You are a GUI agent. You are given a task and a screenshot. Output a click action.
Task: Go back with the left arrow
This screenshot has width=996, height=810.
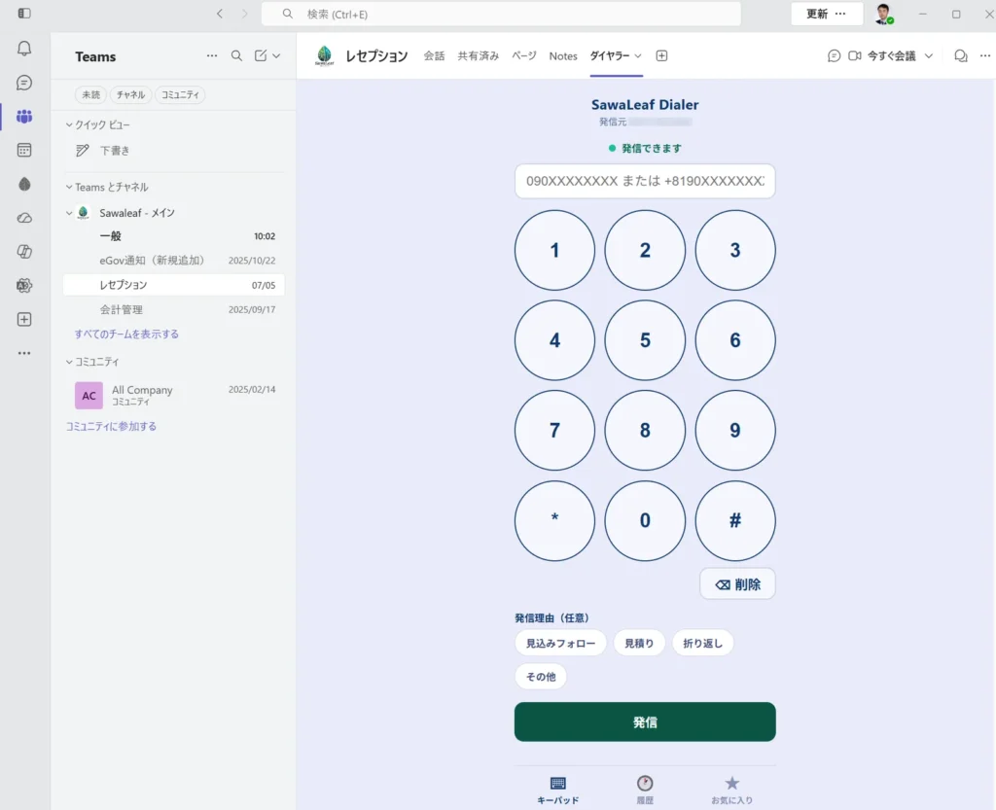[220, 14]
